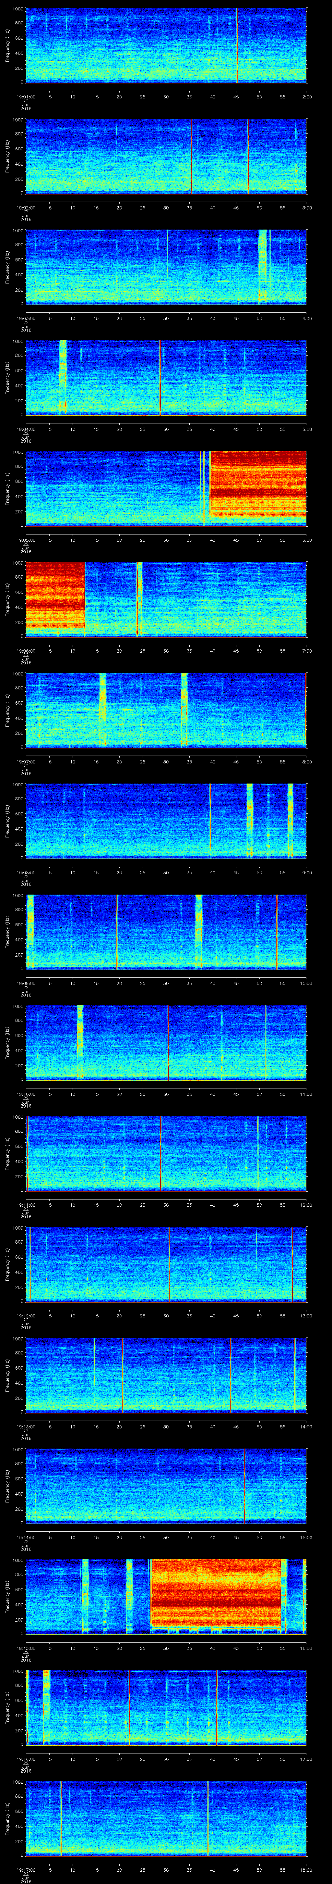Open the spectrogram panel beginning at 19:03:00
Screen dimensions: 332x1884
coord(166,266)
